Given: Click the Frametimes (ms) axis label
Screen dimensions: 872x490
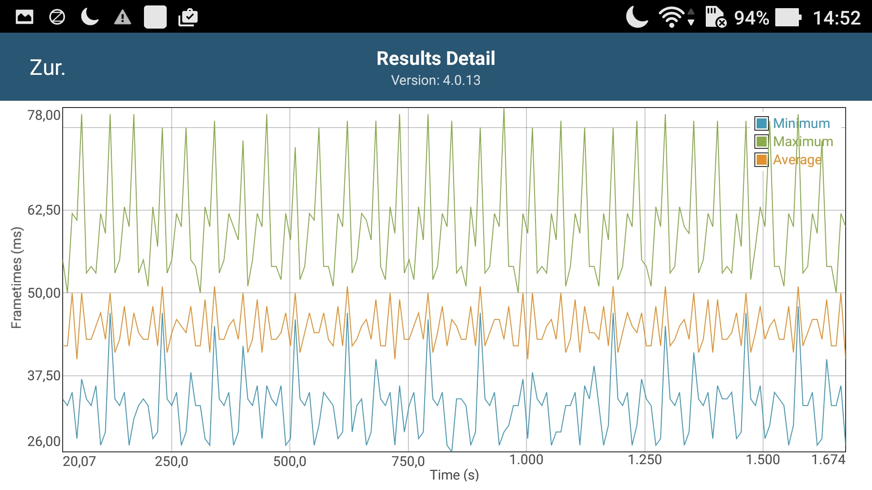Looking at the screenshot, I should [16, 278].
